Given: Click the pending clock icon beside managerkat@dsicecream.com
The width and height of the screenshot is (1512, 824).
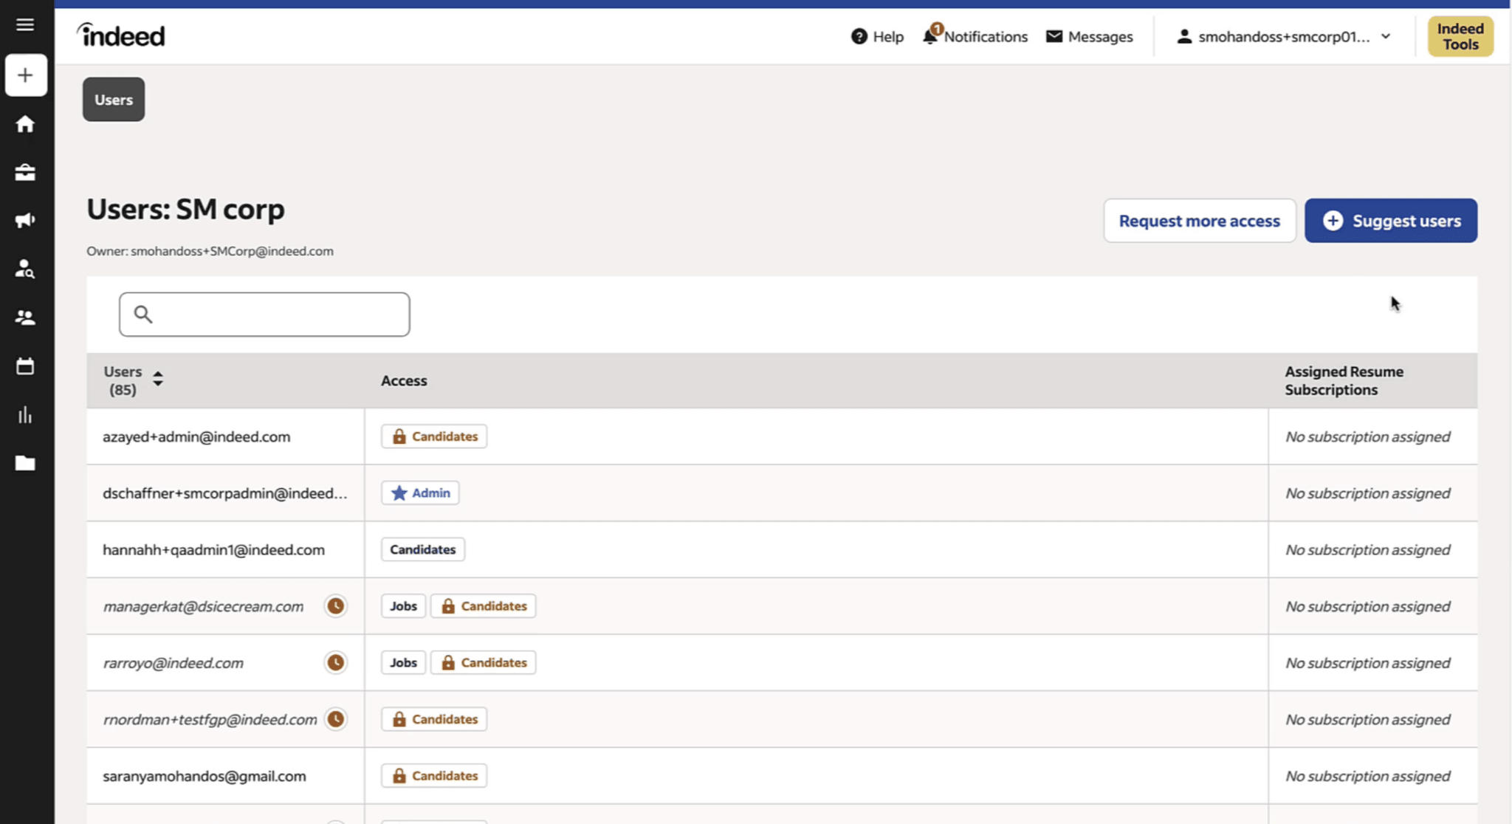Looking at the screenshot, I should tap(335, 605).
